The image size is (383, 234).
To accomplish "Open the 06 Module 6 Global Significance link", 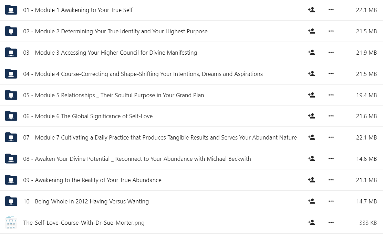I will pos(88,116).
